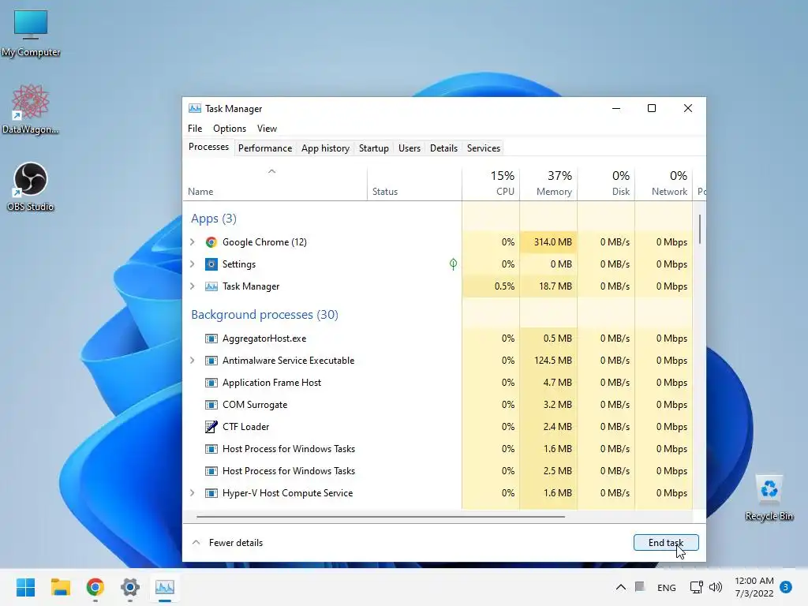808x606 pixels.
Task: Show hidden system tray icons
Action: [621, 587]
